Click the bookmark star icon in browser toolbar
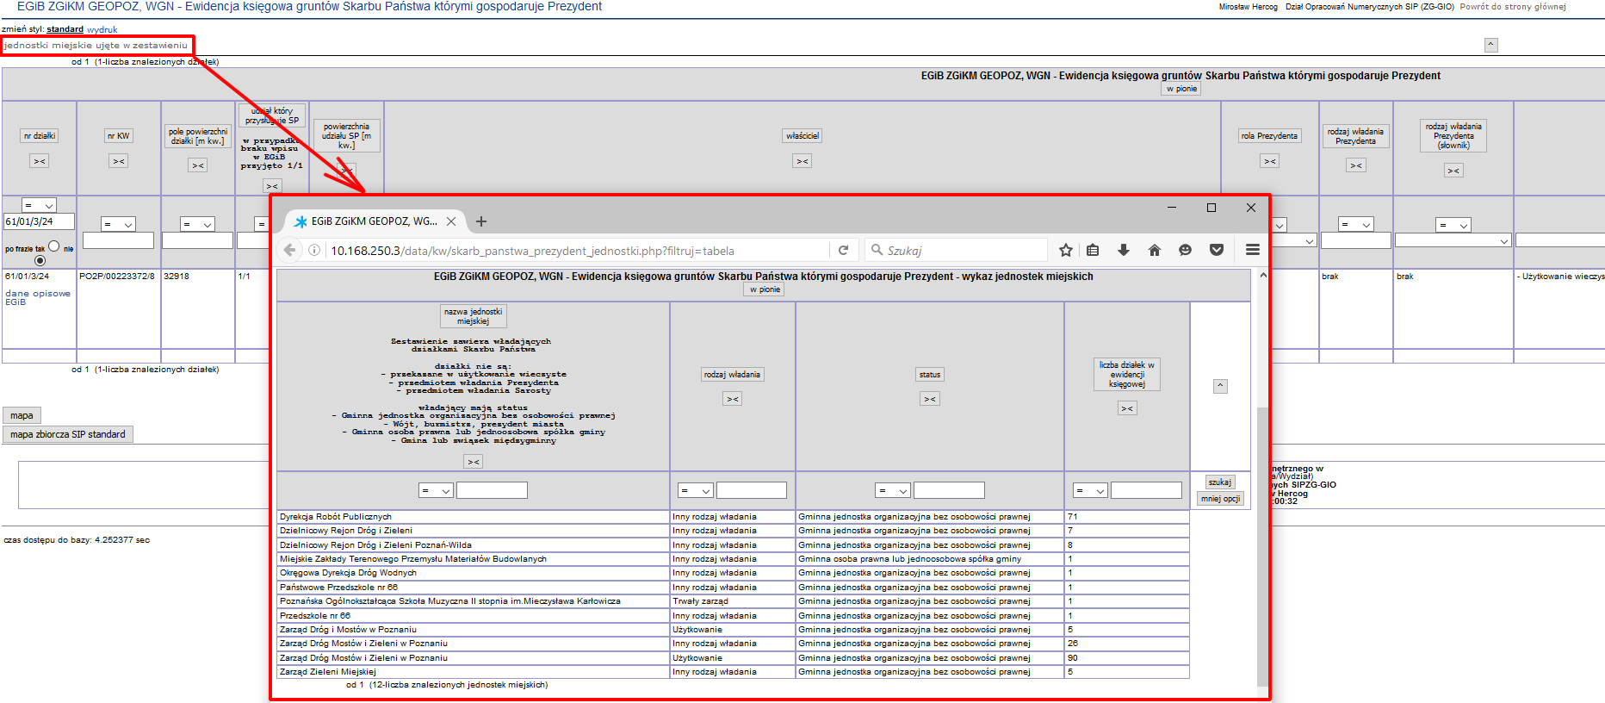Screen dimensions: 1605x703 (x=1065, y=250)
